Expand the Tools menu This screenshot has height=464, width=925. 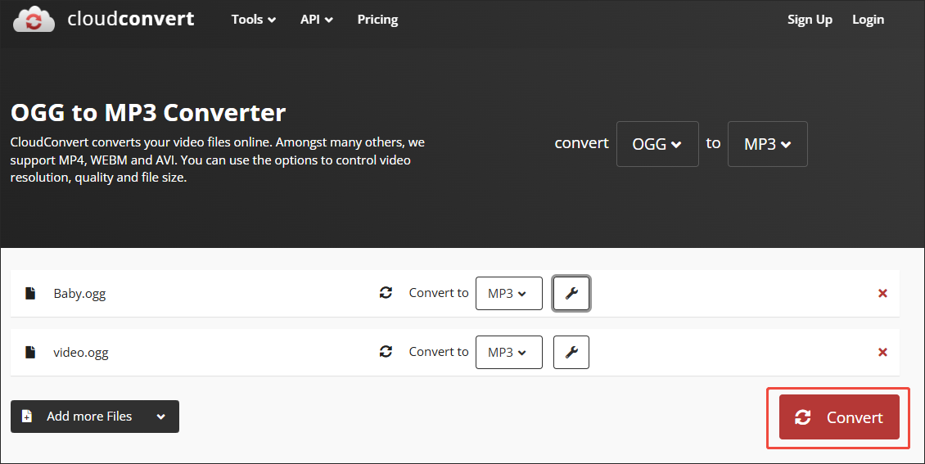253,20
